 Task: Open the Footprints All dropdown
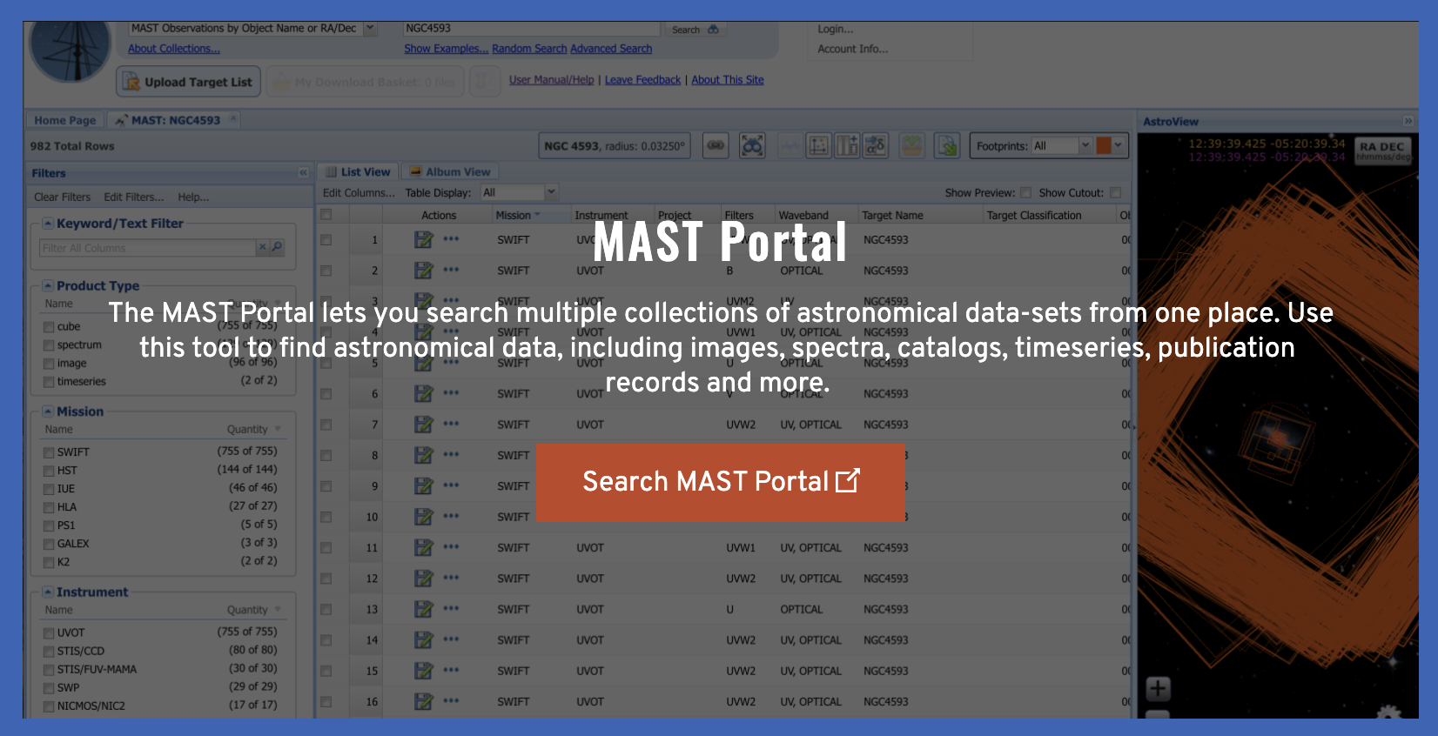pos(1085,145)
